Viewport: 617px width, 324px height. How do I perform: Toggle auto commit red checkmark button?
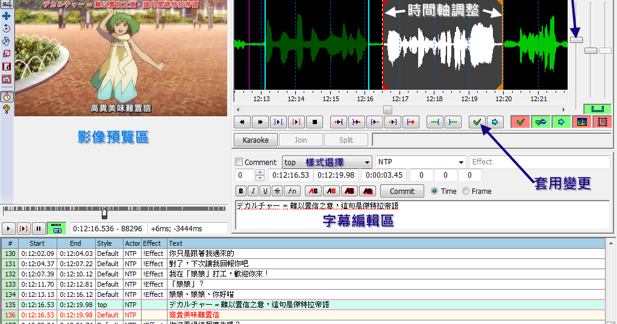520,122
